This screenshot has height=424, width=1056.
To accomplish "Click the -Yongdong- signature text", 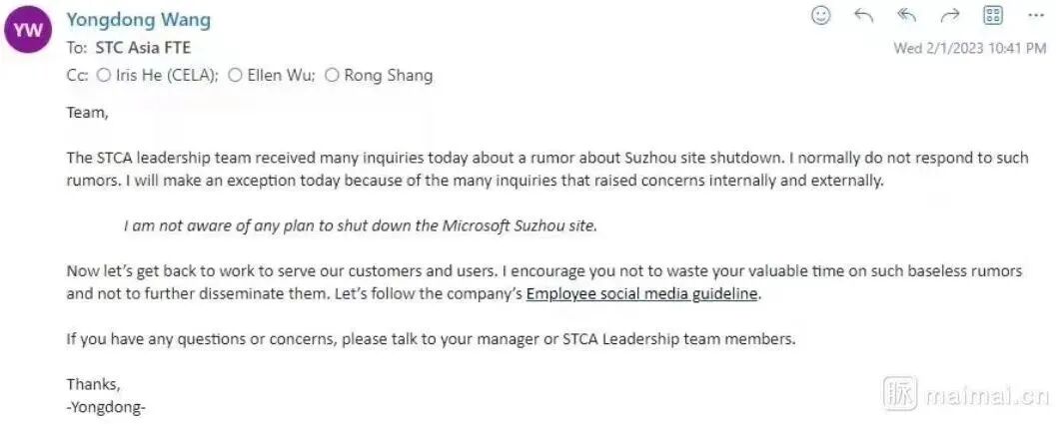I will [x=106, y=407].
